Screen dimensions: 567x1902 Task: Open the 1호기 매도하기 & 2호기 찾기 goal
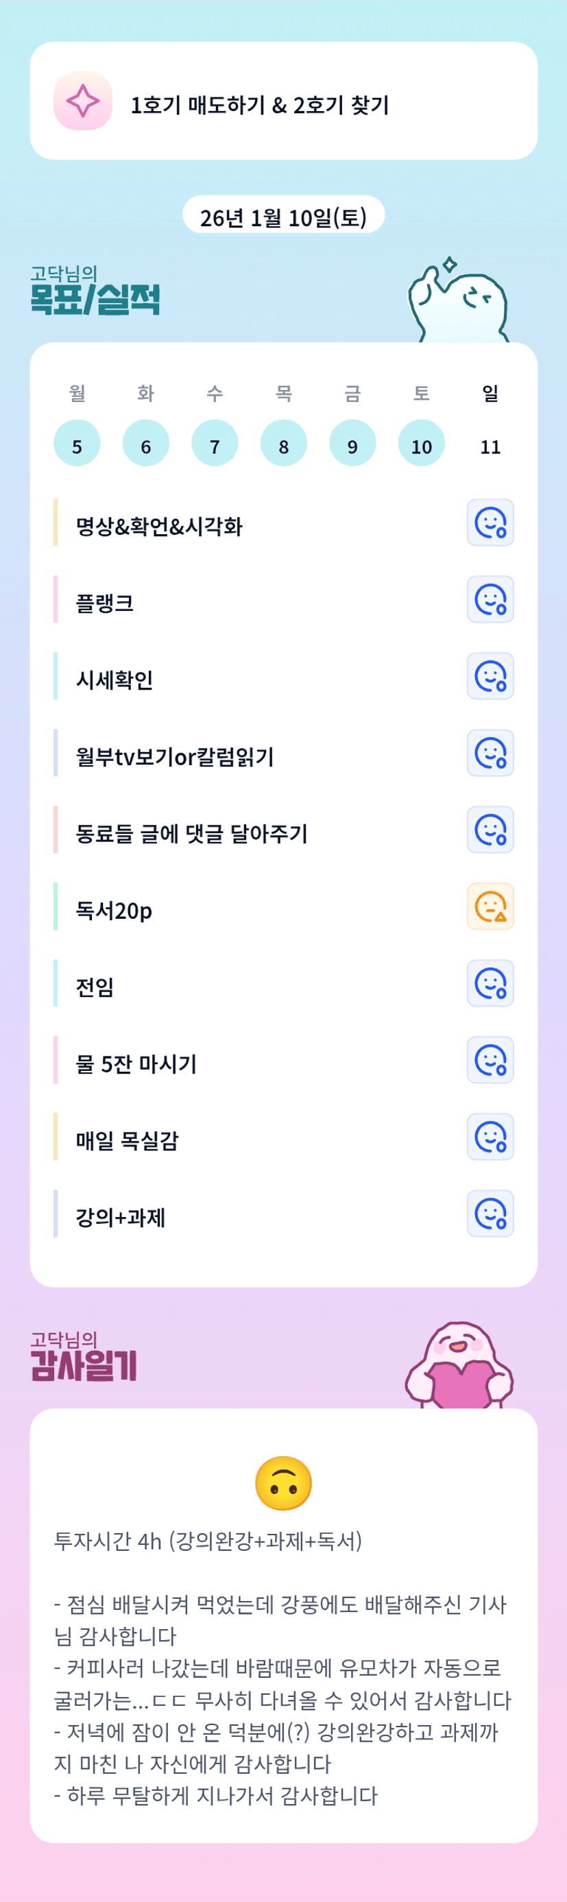(x=260, y=105)
